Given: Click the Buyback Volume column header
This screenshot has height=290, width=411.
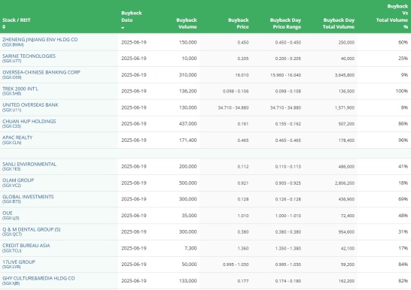Looking at the screenshot, I should point(187,23).
